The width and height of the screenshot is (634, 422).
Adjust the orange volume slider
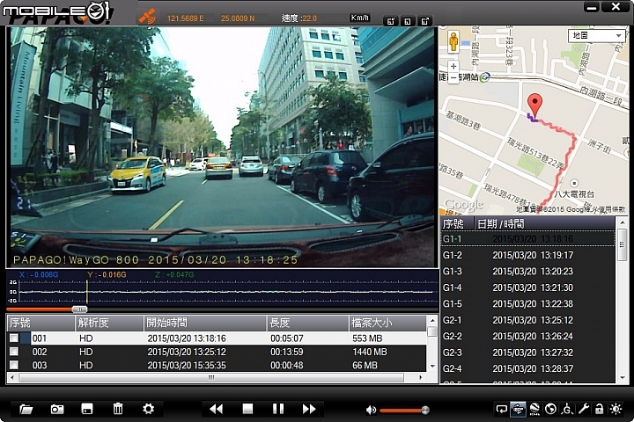coord(404,411)
